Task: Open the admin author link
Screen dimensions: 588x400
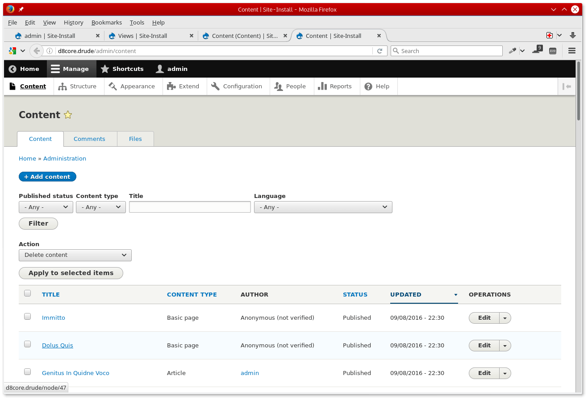Action: (250, 373)
